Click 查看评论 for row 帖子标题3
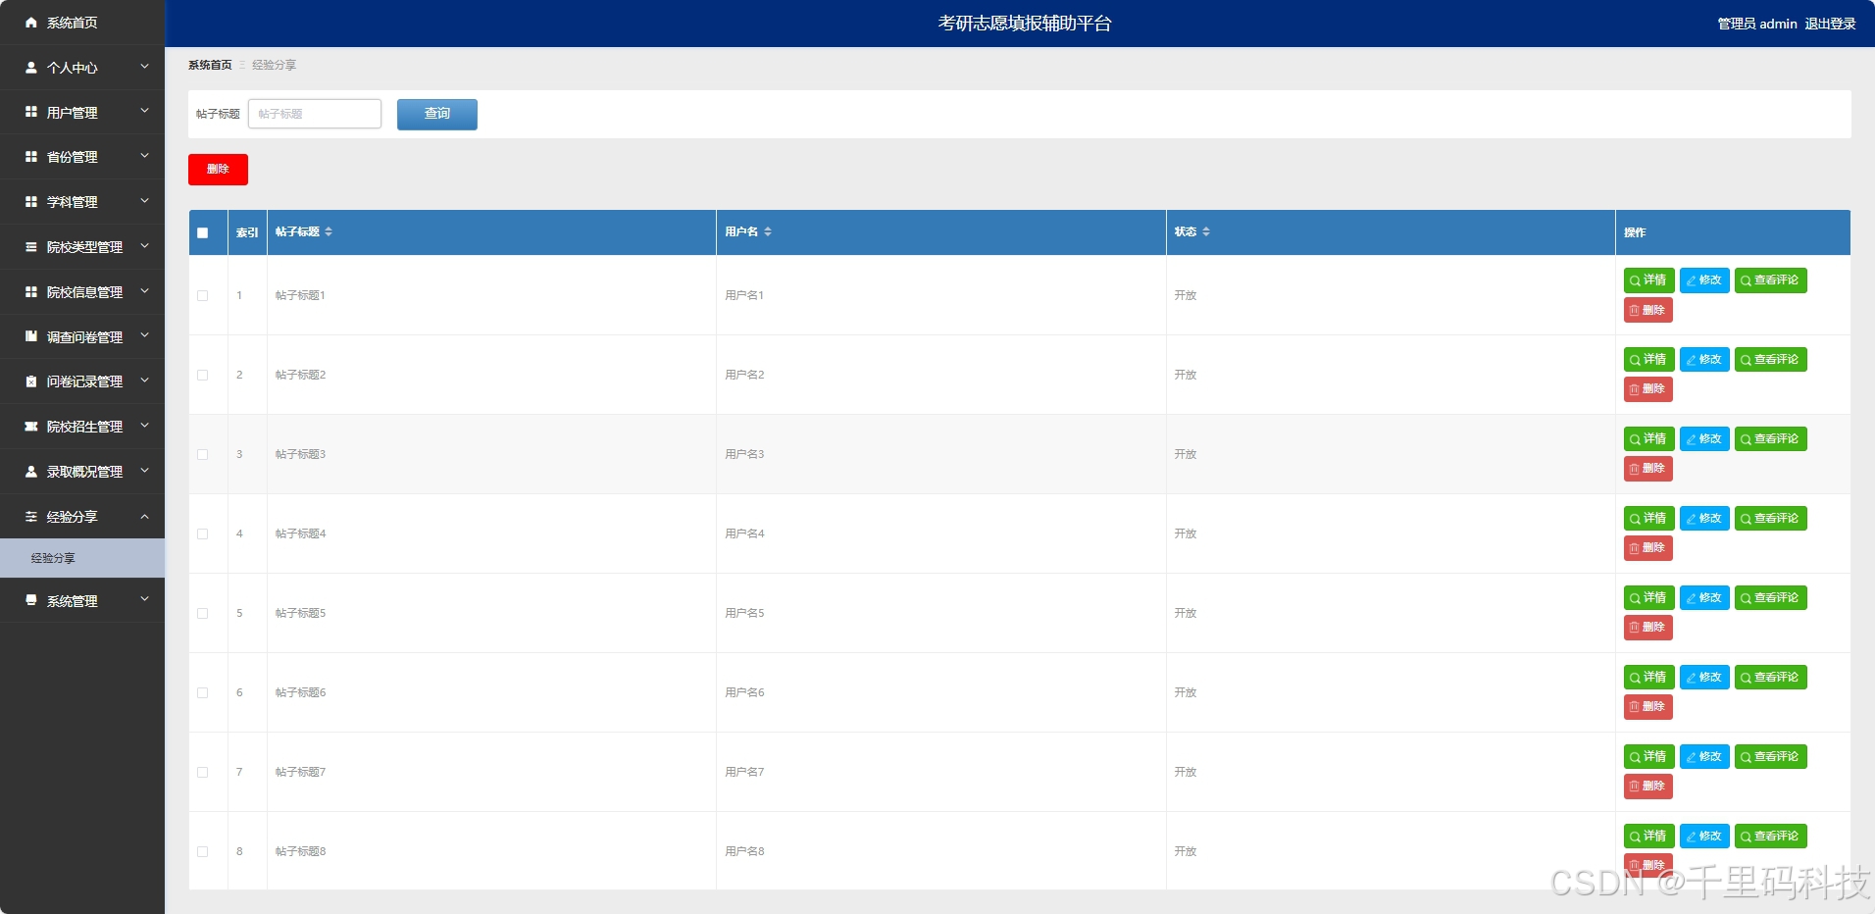 pos(1770,439)
